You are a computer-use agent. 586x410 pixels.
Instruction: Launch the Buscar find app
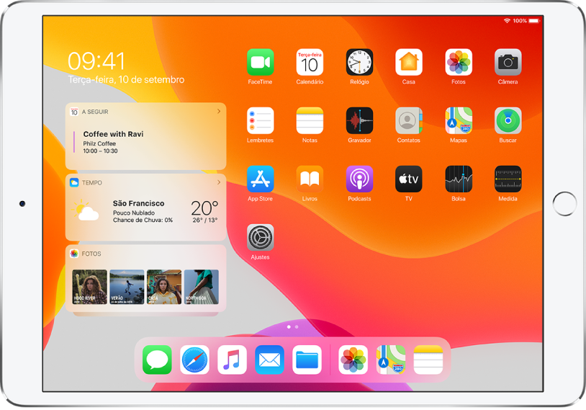[508, 120]
